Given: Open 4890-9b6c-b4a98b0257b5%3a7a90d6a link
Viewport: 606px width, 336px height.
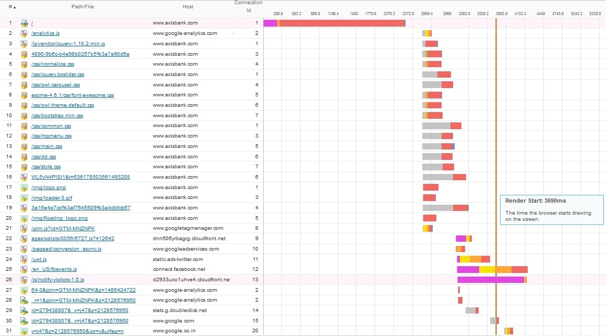Looking at the screenshot, I should 80,54.
